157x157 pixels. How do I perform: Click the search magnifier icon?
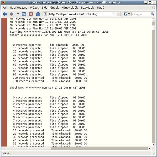coord(153,14)
